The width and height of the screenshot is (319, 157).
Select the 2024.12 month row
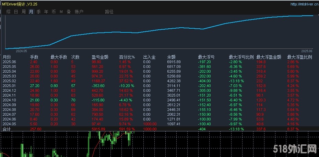tap(159, 90)
